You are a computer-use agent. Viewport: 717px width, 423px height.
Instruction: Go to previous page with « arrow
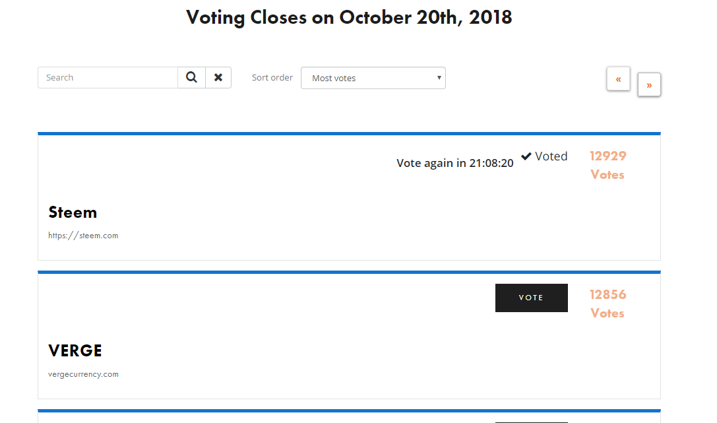point(618,79)
